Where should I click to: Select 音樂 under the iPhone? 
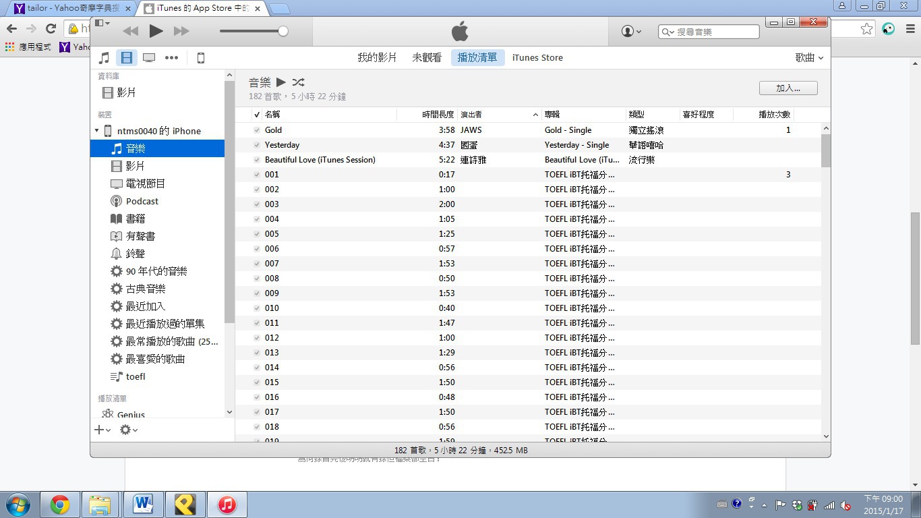157,148
